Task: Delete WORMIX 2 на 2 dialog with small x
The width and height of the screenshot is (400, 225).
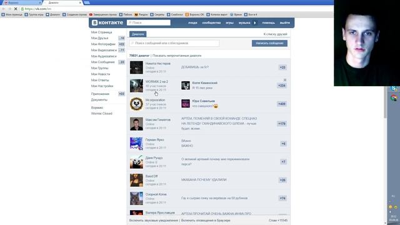Action: click(x=285, y=80)
